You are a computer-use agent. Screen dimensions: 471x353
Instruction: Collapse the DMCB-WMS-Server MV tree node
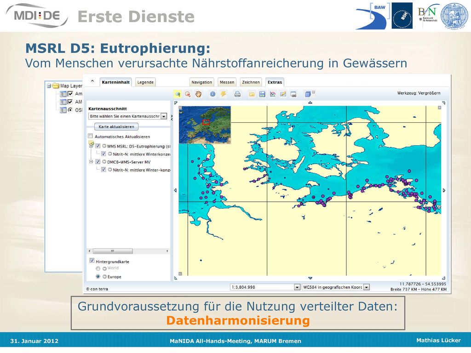[91, 161]
